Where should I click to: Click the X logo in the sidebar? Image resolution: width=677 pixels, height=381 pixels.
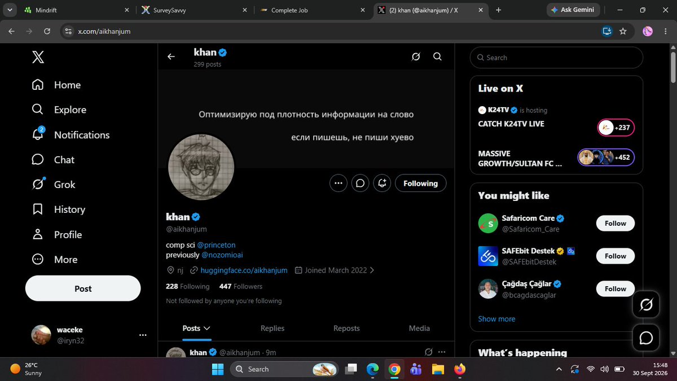pos(38,57)
